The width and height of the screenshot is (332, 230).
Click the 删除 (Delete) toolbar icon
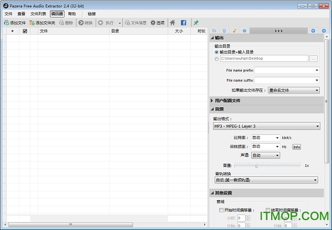61,23
